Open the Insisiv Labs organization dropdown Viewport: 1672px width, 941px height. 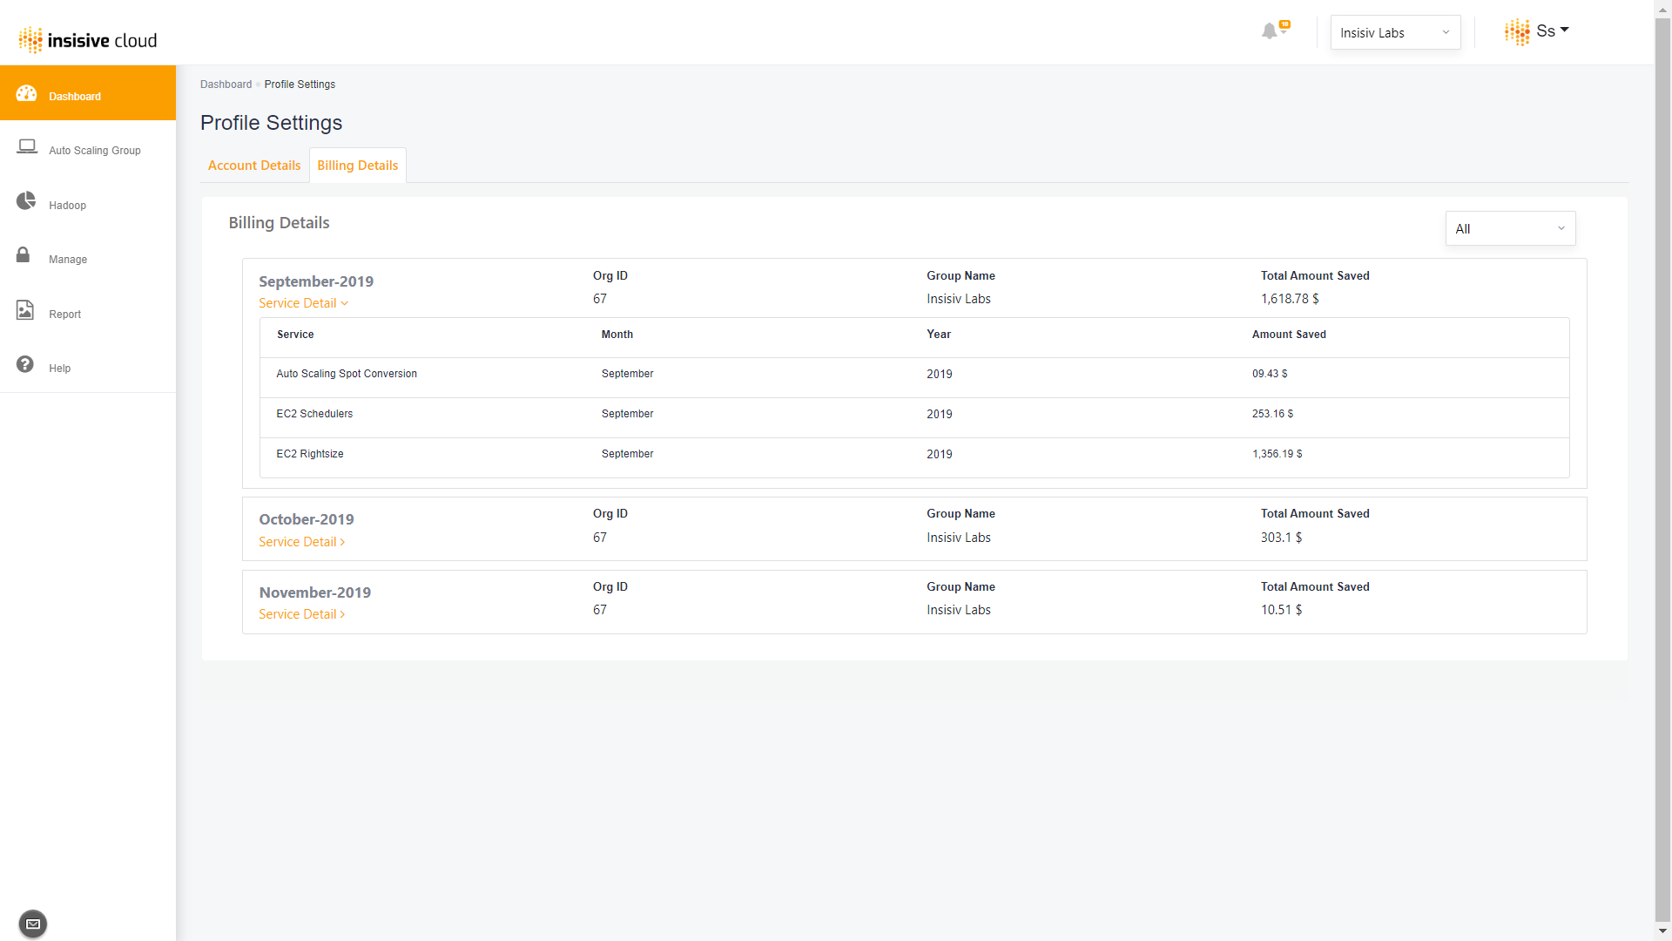point(1394,33)
